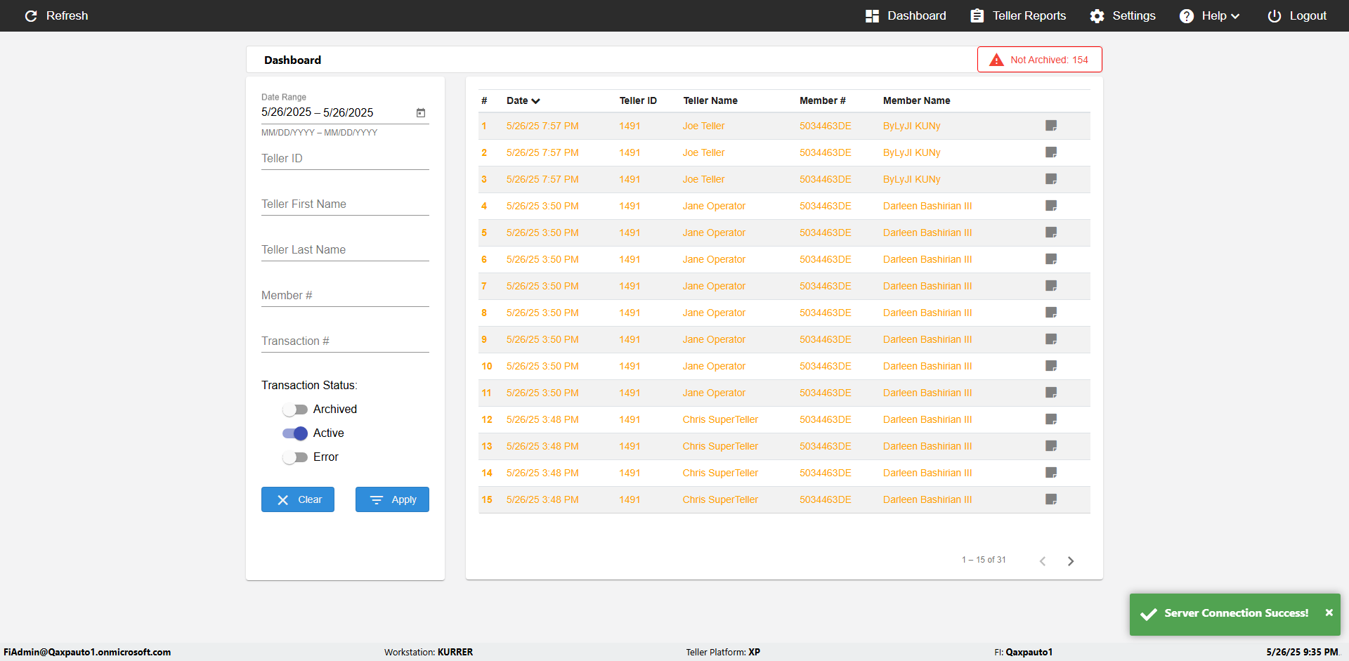Expand the Help dropdown menu
Viewport: 1349px width, 661px height.
click(x=1209, y=15)
